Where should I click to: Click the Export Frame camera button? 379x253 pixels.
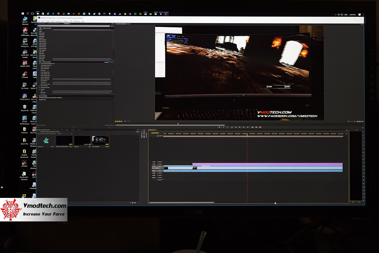[260, 127]
